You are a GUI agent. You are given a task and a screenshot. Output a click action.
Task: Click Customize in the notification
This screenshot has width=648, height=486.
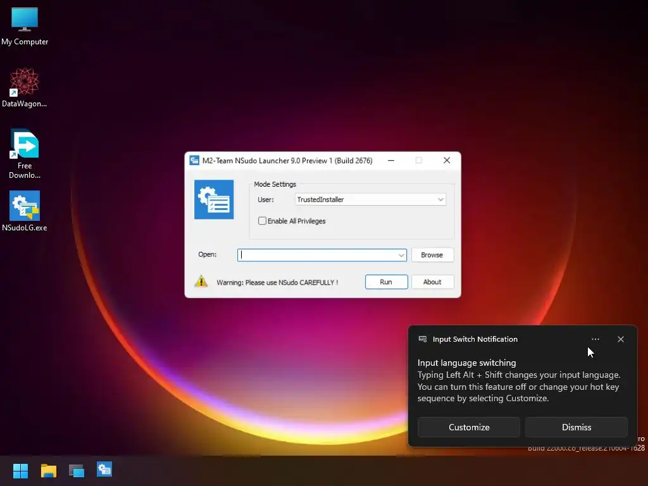[469, 427]
